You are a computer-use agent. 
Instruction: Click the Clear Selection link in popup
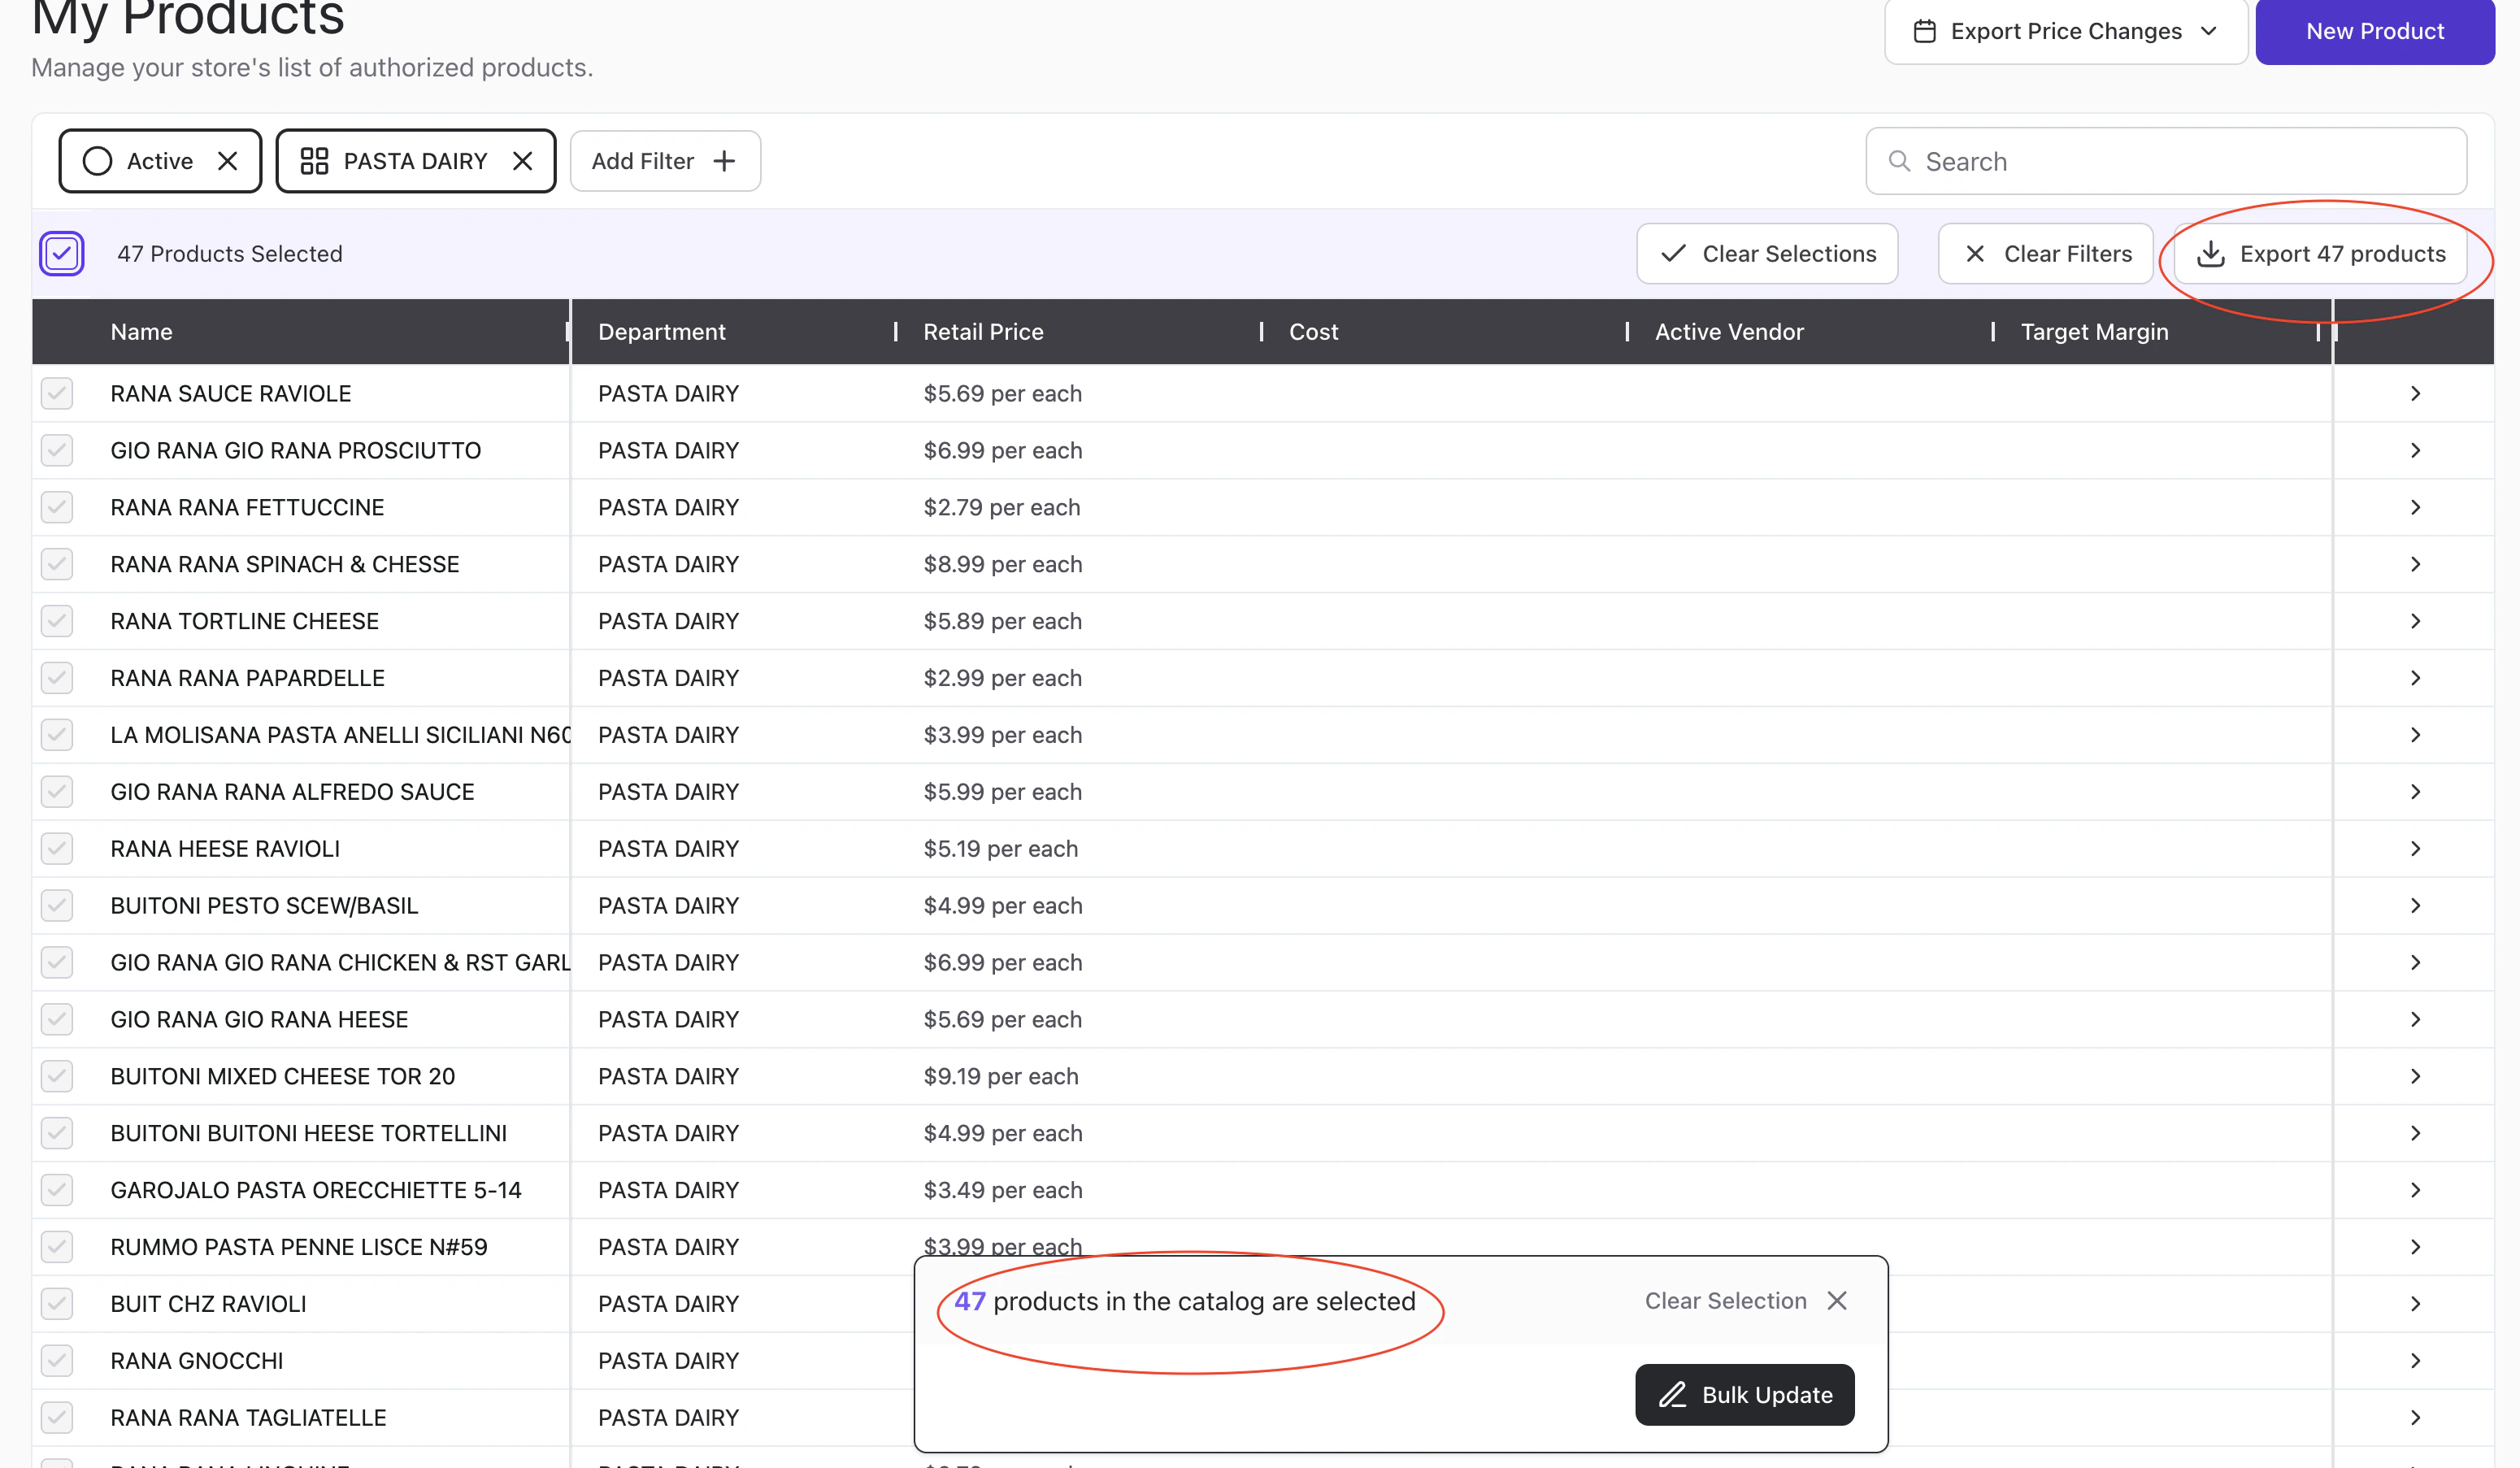pyautogui.click(x=1725, y=1301)
